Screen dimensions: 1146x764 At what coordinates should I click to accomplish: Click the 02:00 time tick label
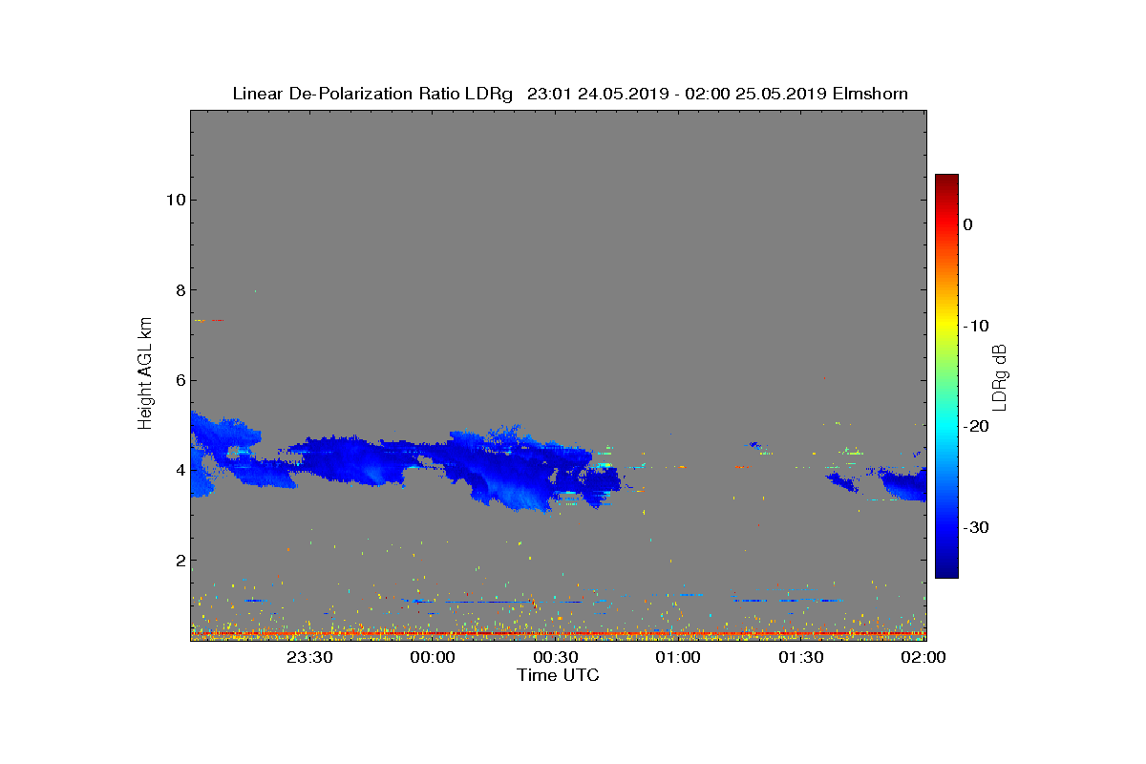924,657
